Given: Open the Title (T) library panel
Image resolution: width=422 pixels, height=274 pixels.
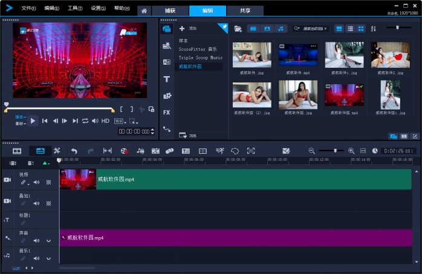Looking at the screenshot, I should (x=166, y=79).
